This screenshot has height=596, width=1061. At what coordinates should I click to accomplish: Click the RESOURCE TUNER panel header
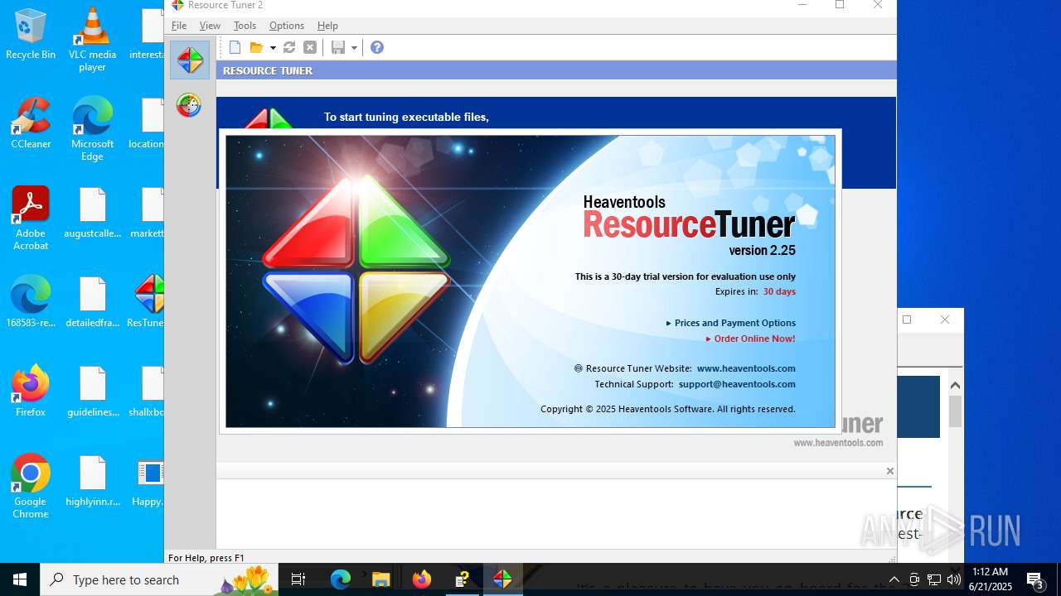click(556, 70)
